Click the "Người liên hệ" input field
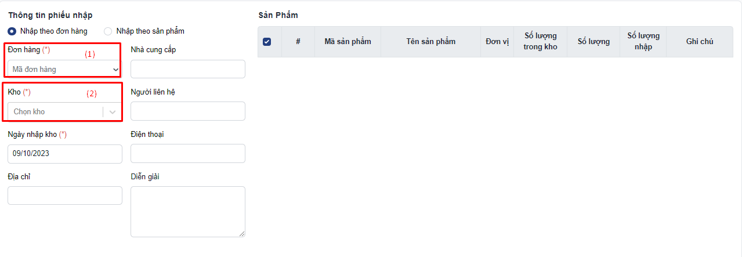Screen dimensions: 742x257 click(188, 111)
